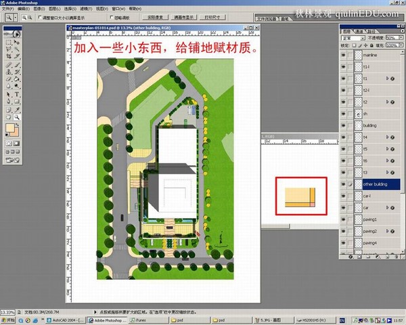Select the Brush tool
The image size is (406, 325).
pyautogui.click(x=16, y=65)
